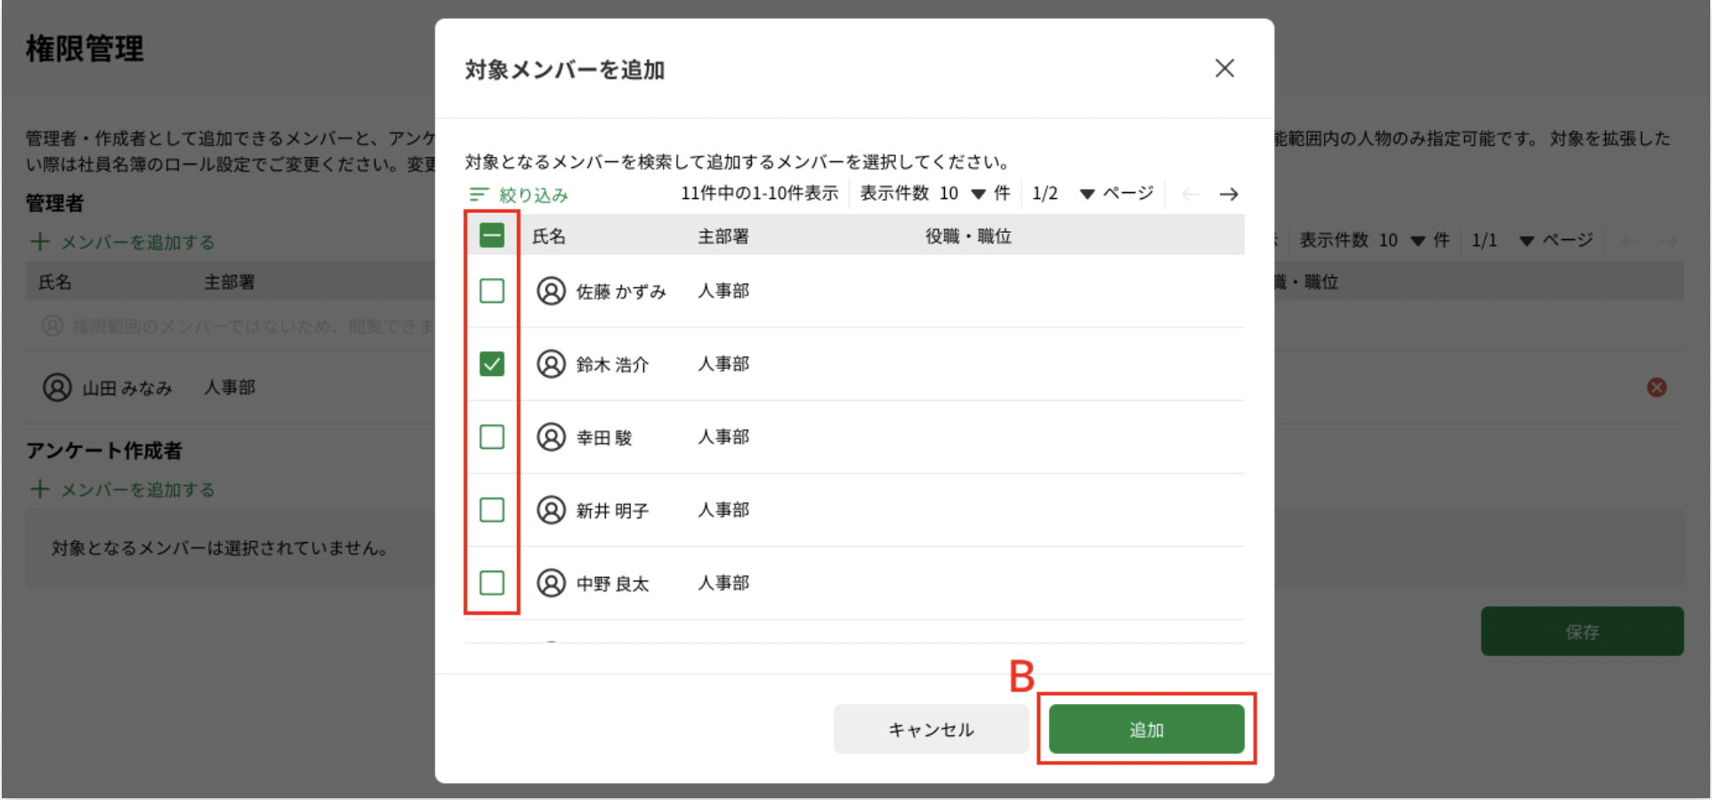Close the 対象メンバーを追加 dialog
This screenshot has height=800, width=1712.
[x=1224, y=68]
